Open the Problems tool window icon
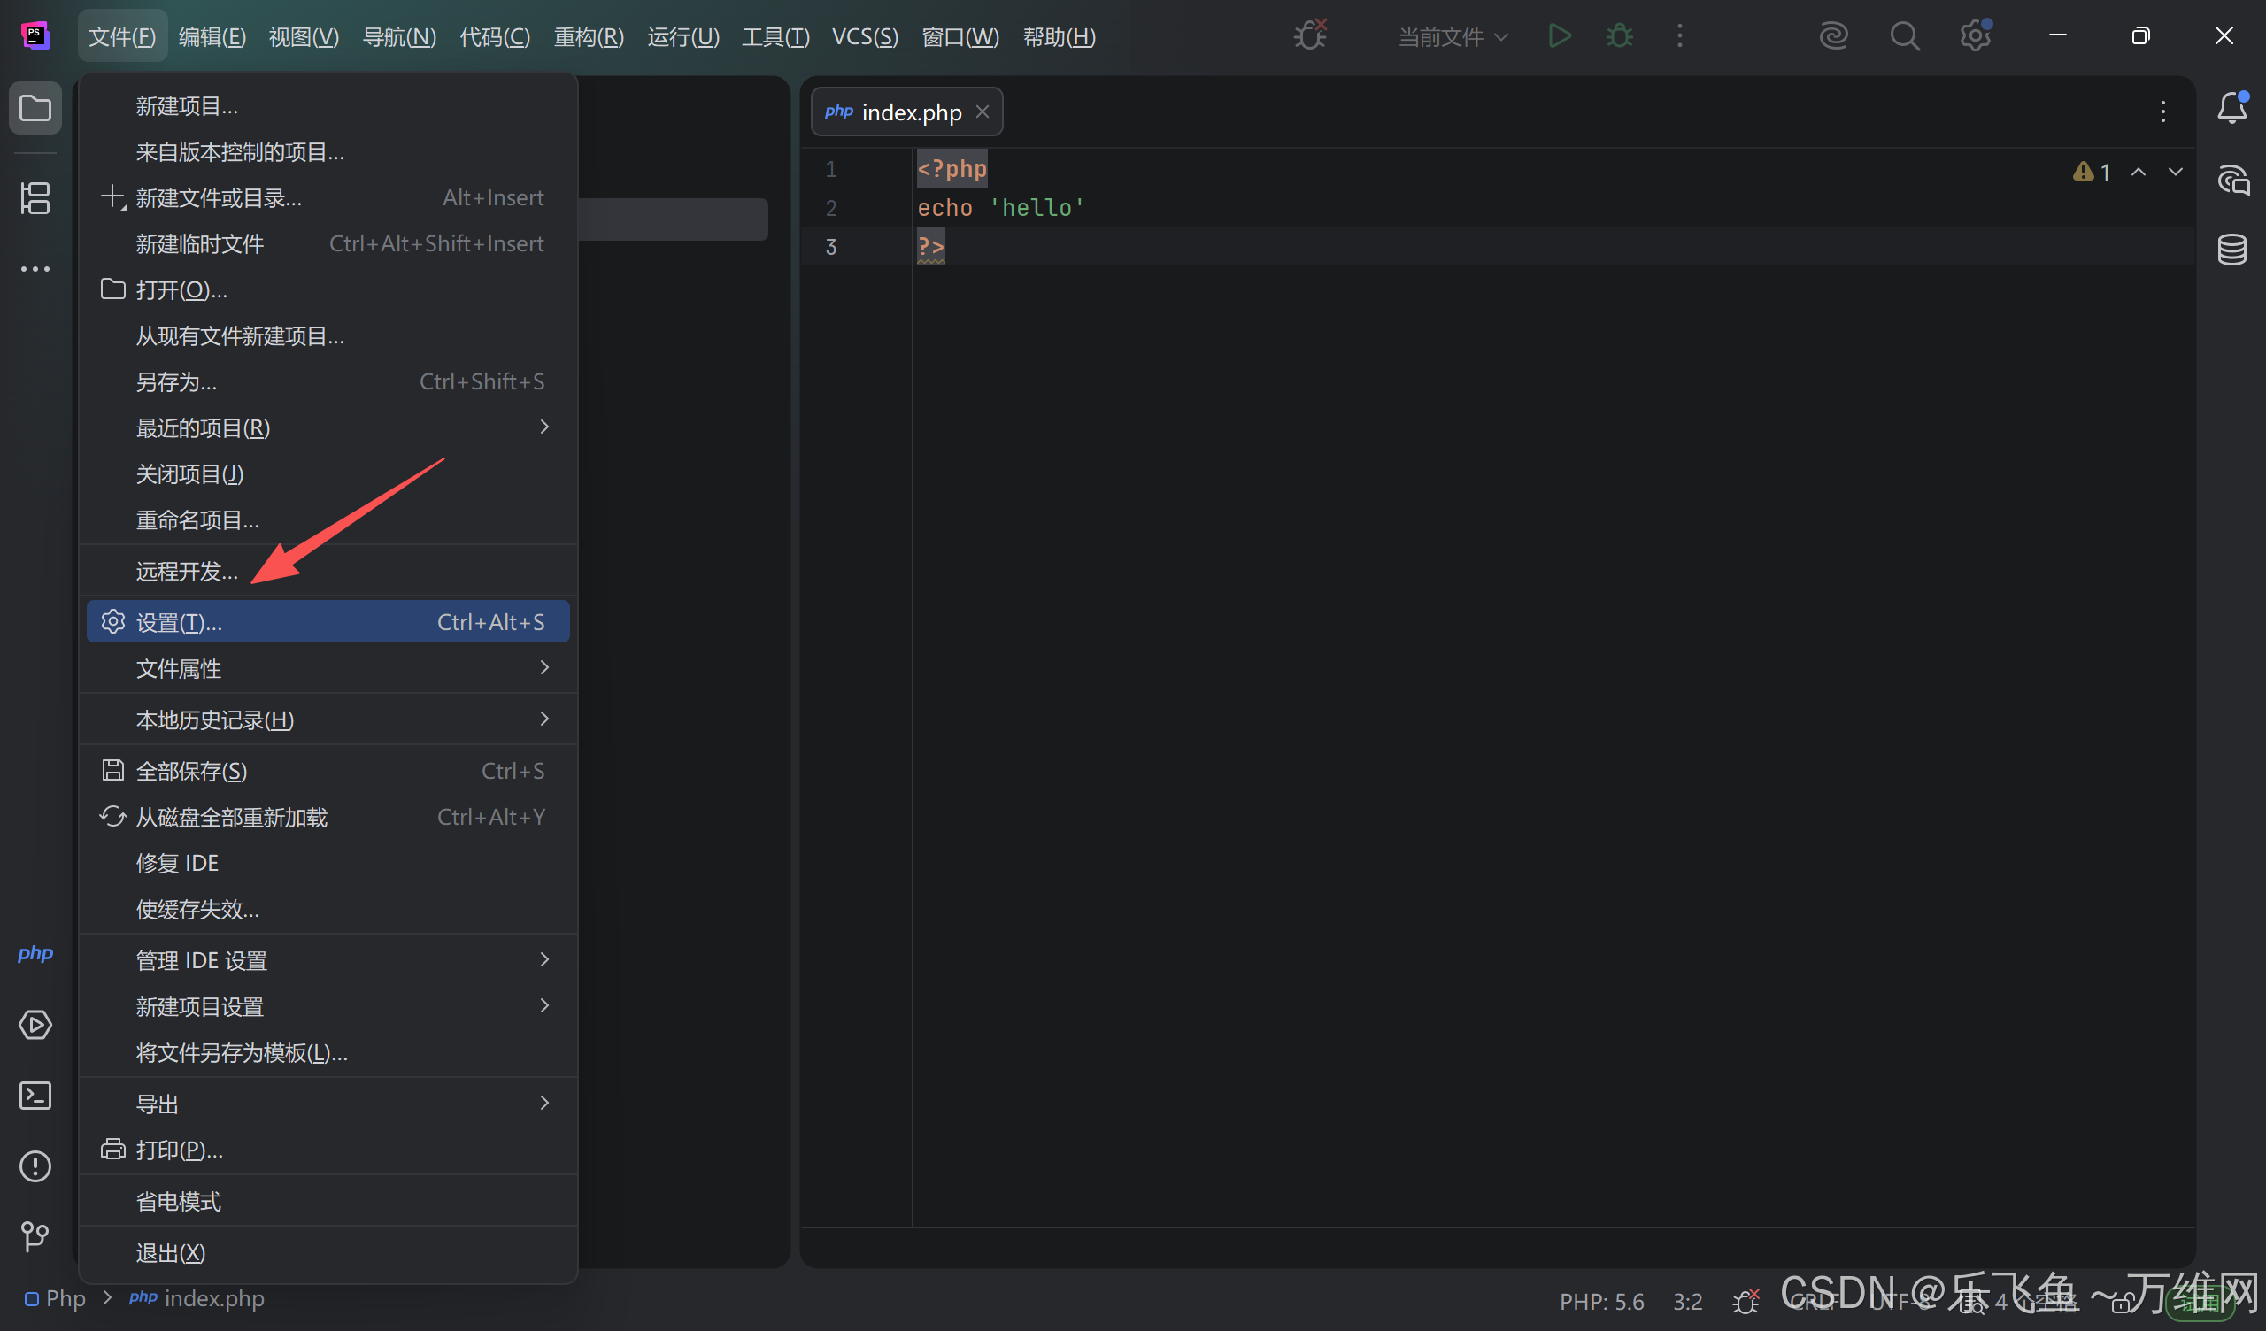Image resolution: width=2266 pixels, height=1331 pixels. pyautogui.click(x=35, y=1166)
